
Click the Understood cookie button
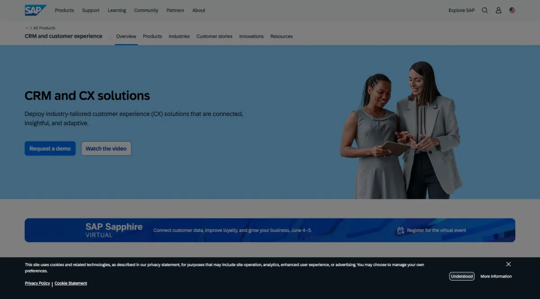click(462, 276)
